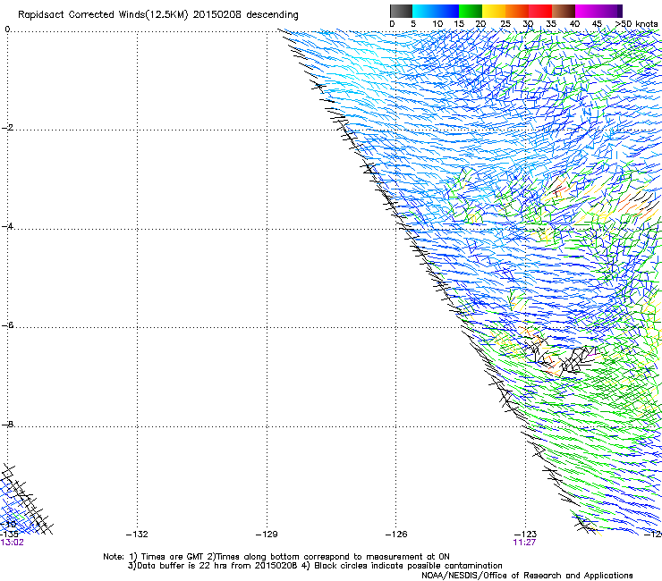The height and width of the screenshot is (581, 662).
Task: Click the NOAA/NESDIS credit line
Action: 527,576
